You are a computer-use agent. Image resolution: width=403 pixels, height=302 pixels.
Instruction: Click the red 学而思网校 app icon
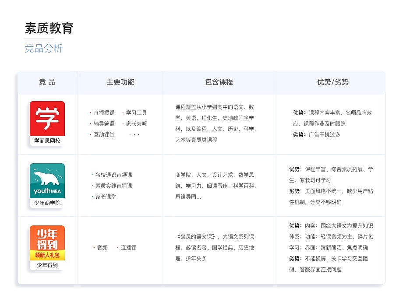pos(47,119)
